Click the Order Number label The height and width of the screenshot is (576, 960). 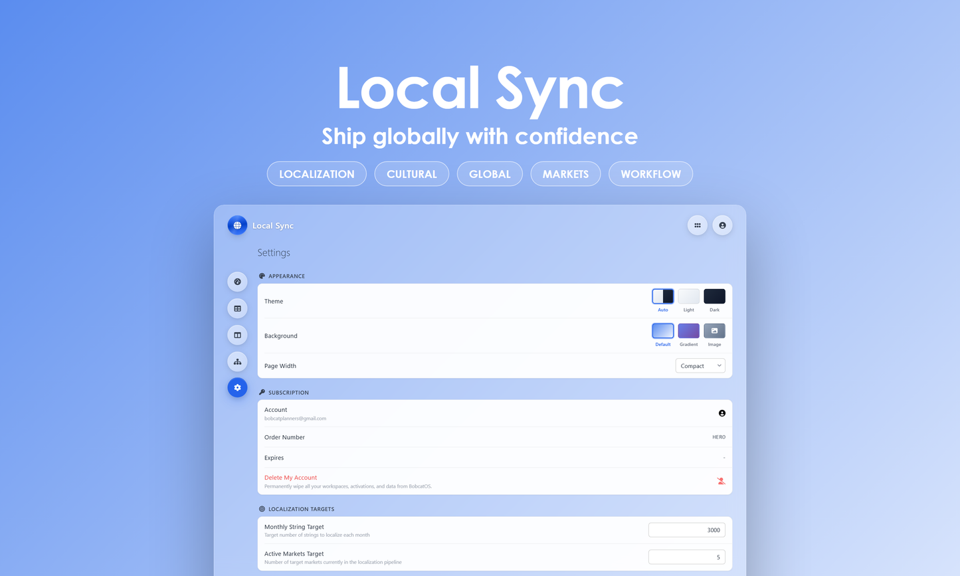click(284, 437)
